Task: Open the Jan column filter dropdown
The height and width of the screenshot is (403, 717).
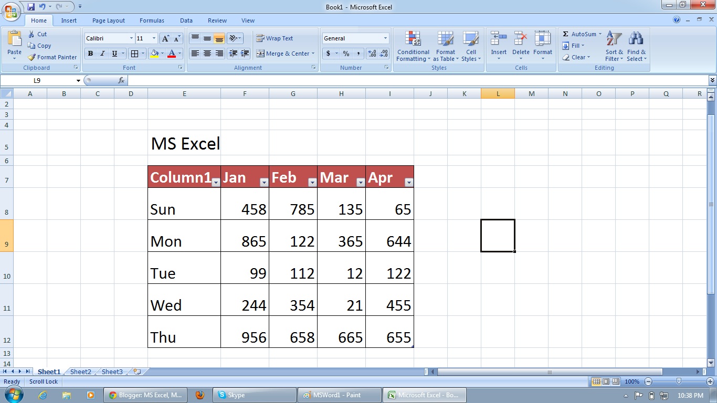Action: [x=264, y=183]
